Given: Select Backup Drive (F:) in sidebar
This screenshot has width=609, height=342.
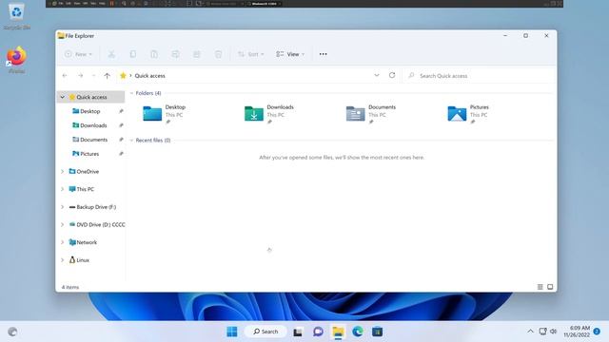Looking at the screenshot, I should coord(96,207).
